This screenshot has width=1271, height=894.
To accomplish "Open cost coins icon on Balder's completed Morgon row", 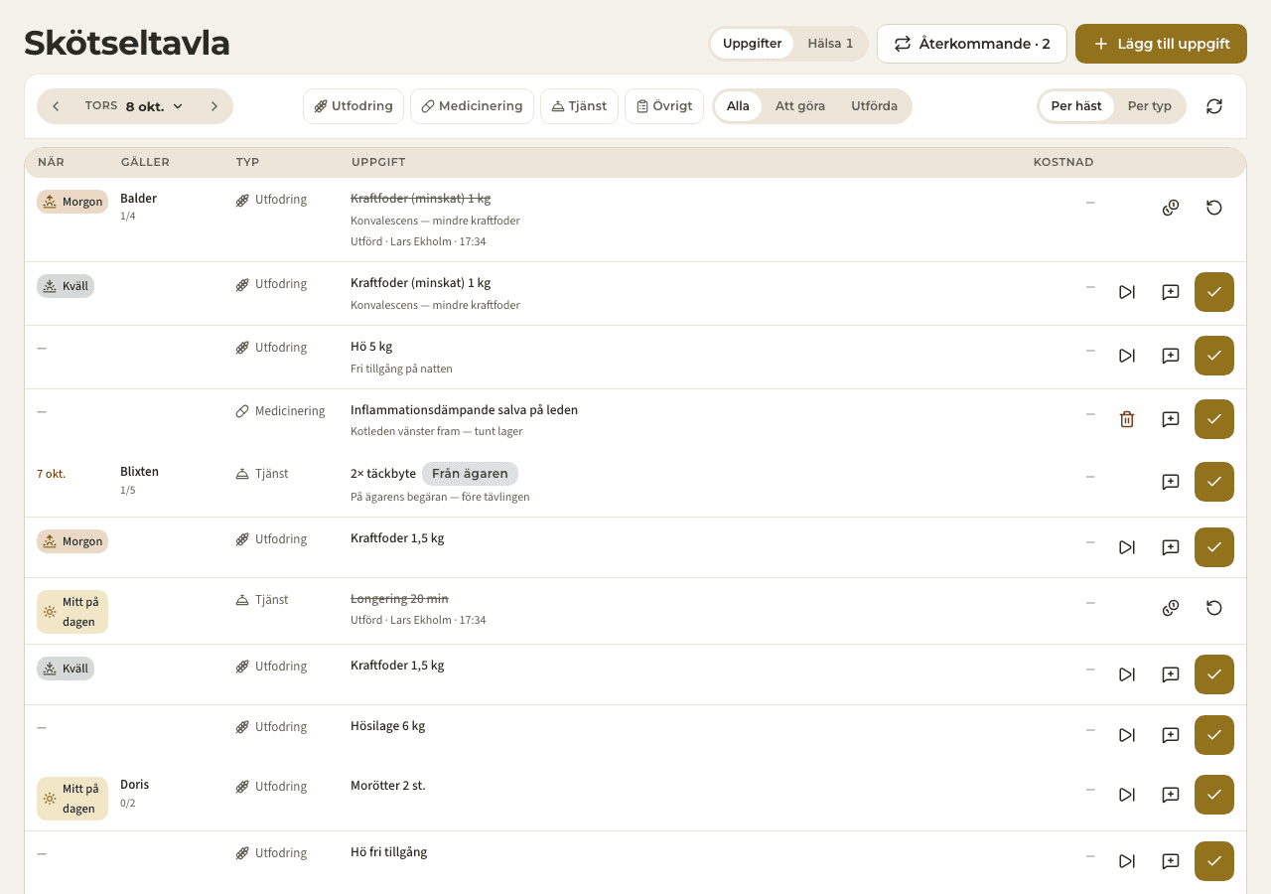I will pos(1171,208).
